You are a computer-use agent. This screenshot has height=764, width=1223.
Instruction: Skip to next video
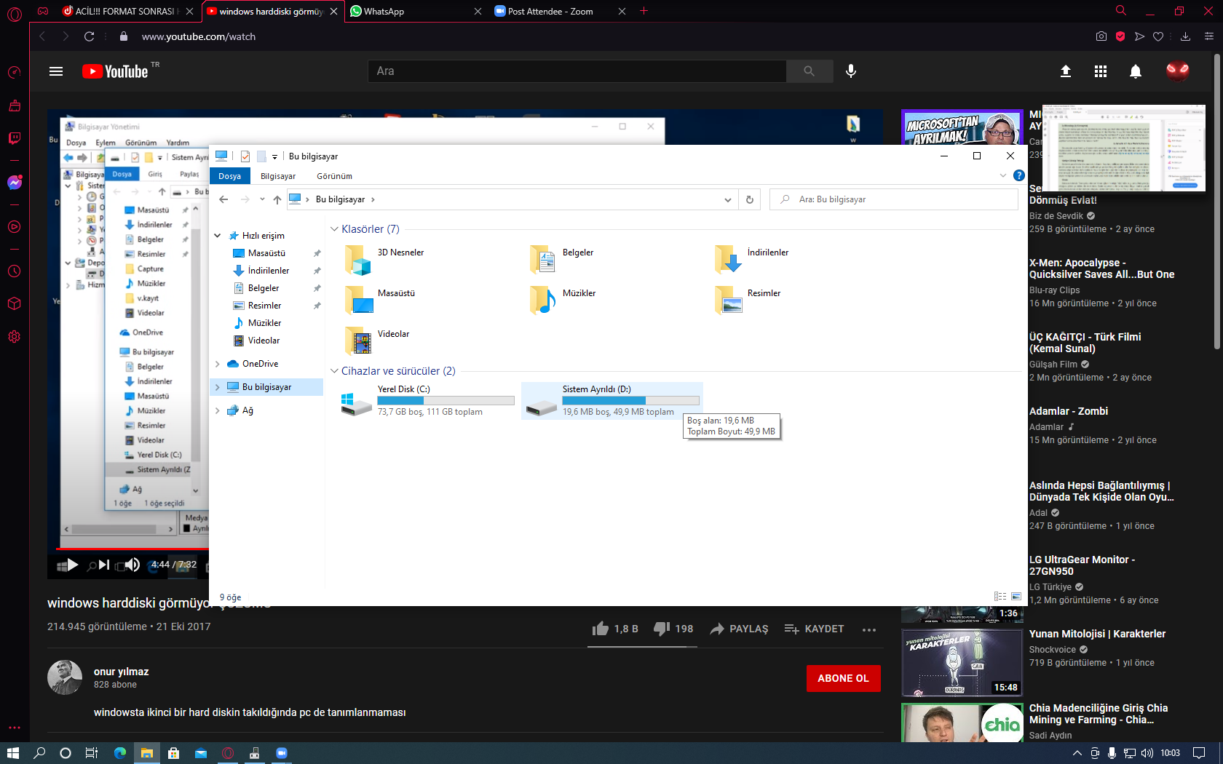tap(104, 565)
